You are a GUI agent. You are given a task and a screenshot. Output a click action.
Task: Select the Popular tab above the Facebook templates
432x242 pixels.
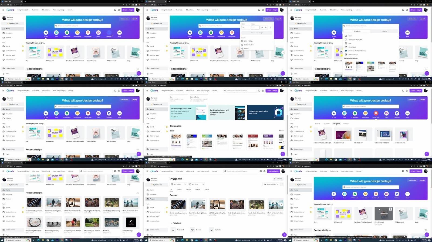(x=318, y=124)
